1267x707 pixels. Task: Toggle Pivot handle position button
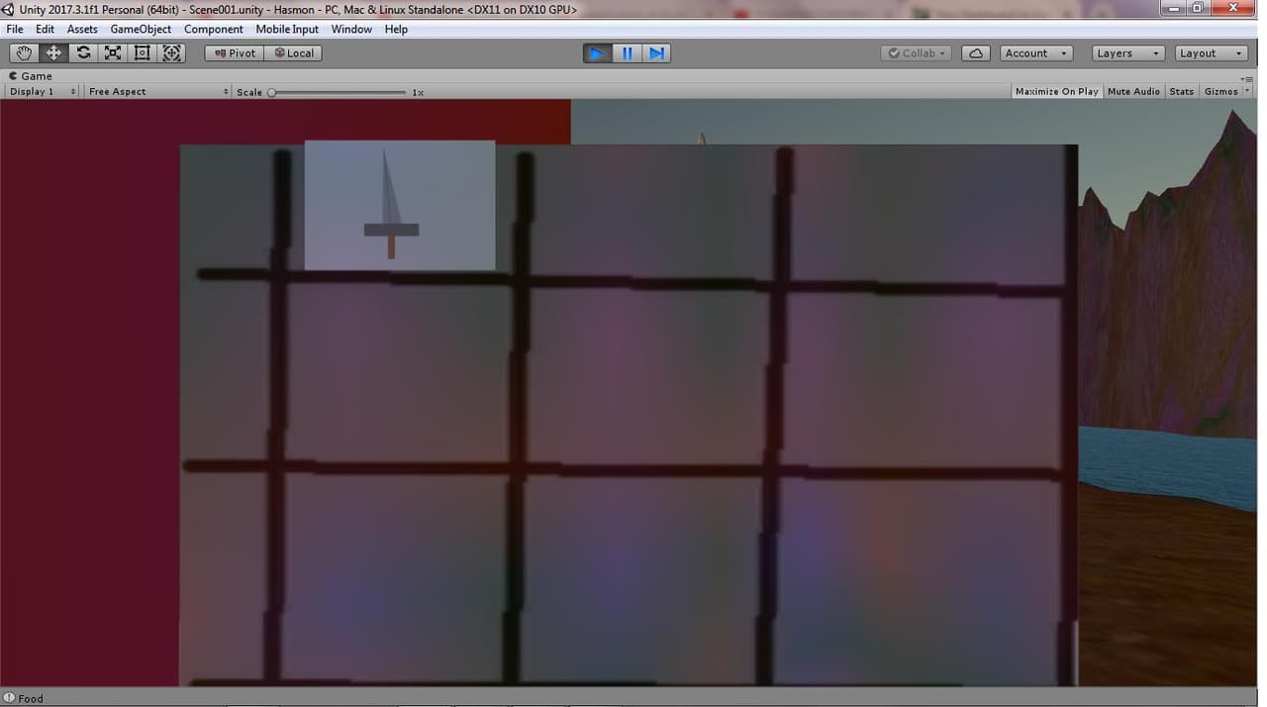tap(235, 53)
